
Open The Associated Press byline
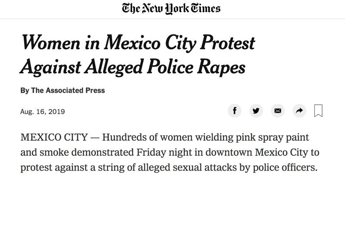68,91
